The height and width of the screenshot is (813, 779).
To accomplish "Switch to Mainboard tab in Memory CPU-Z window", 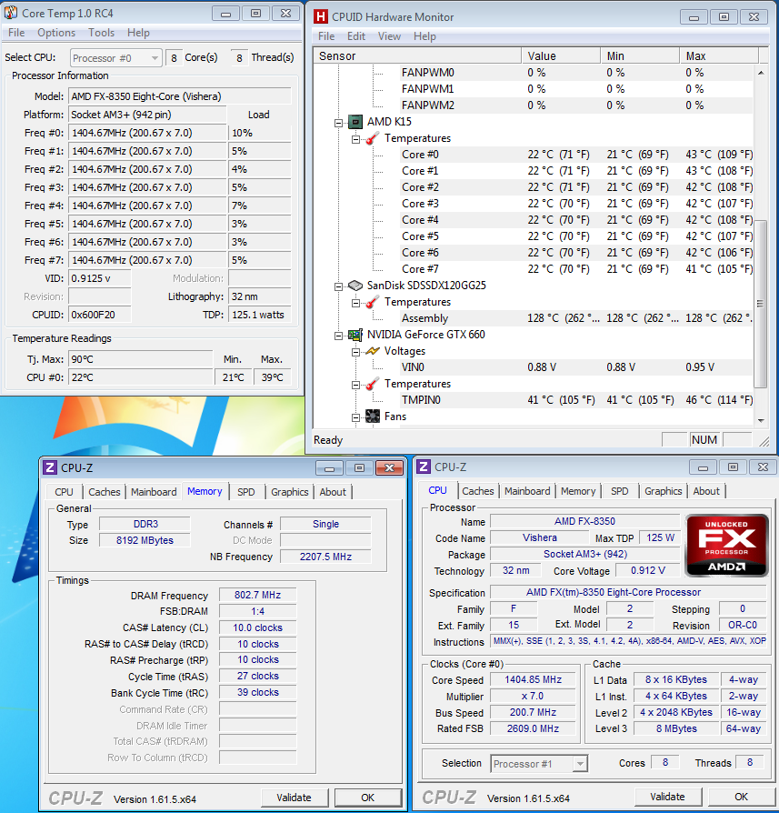I will 154,492.
